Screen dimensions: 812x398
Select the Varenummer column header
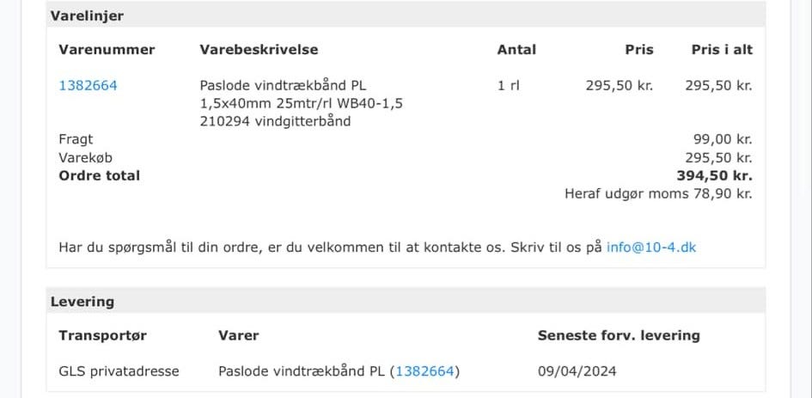point(107,50)
